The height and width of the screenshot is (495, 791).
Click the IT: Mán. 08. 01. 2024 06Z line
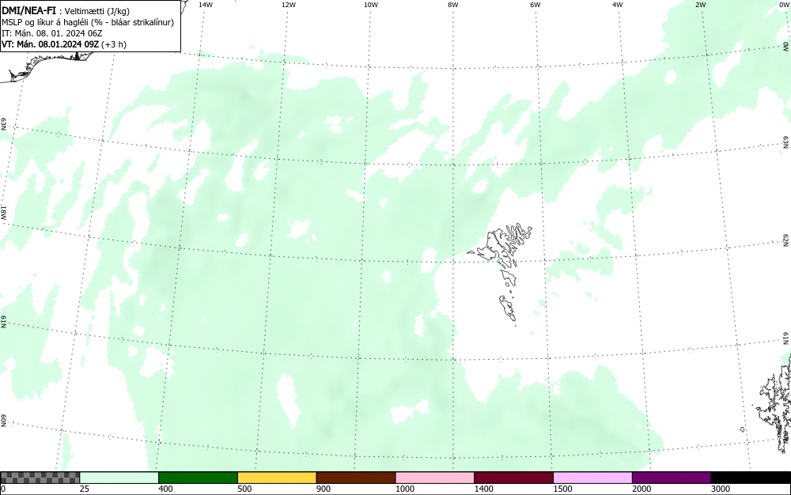point(52,33)
